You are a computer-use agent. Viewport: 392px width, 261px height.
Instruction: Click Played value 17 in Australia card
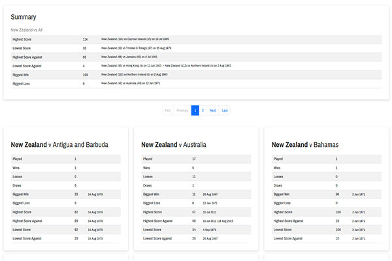(x=194, y=159)
